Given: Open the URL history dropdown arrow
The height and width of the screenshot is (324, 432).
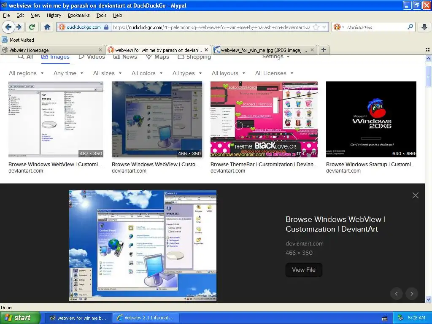Looking at the screenshot, I should tap(324, 27).
